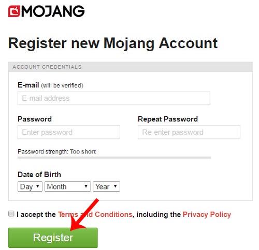Click the Day dropdown arrow
The height and width of the screenshot is (250, 259).
pos(38,186)
